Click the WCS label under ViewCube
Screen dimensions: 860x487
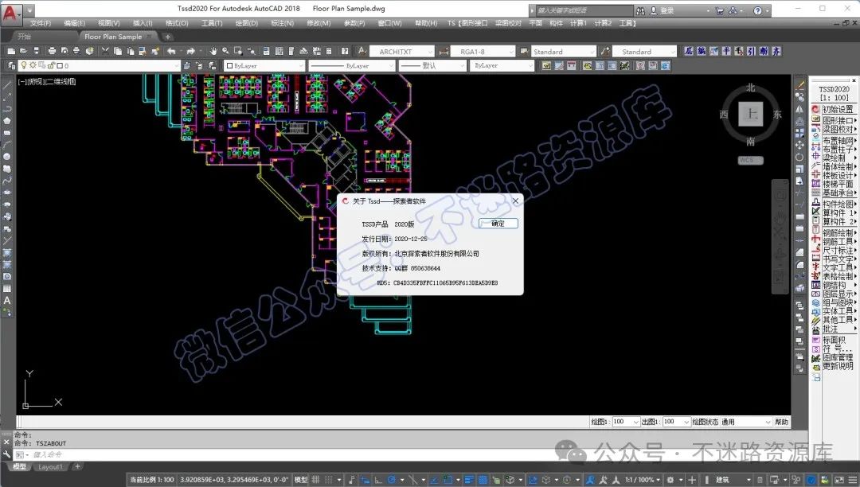tap(750, 160)
